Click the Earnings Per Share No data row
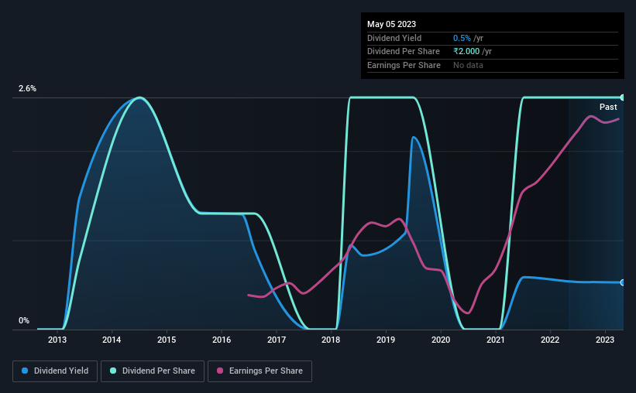The height and width of the screenshot is (393, 636). pos(493,65)
